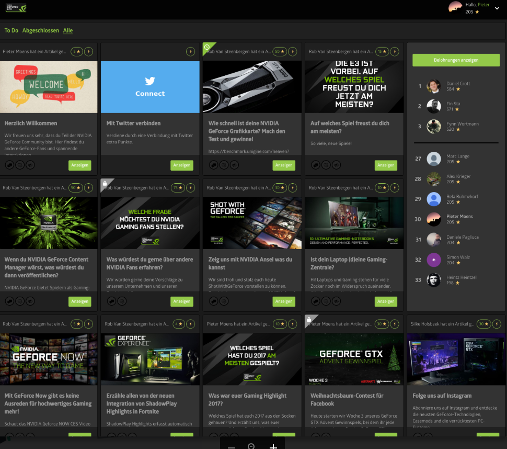This screenshot has width=507, height=449.
Task: Click lightning bolt icon on Twitter connect card
Action: pos(191,52)
